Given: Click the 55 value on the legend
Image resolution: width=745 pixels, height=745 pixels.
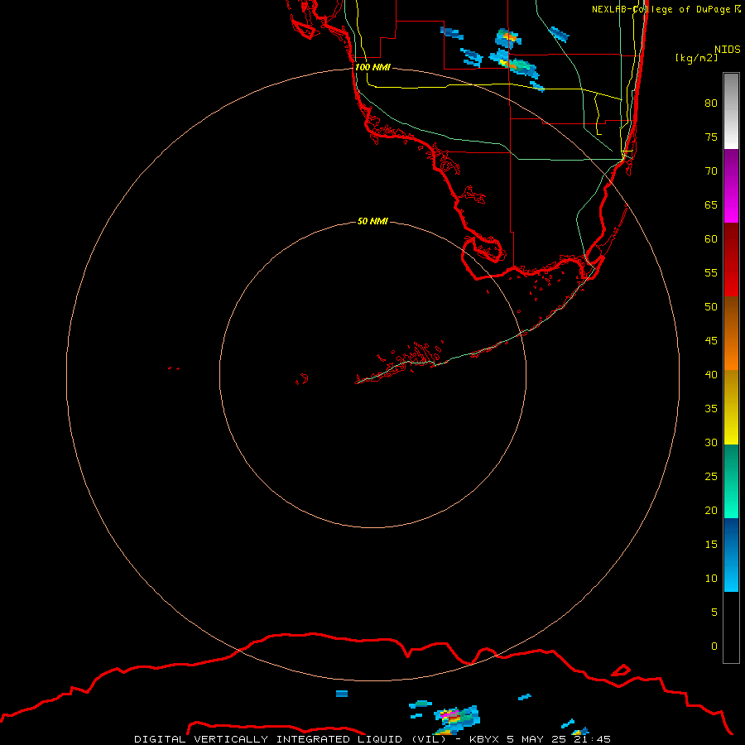Looking at the screenshot, I should coord(711,272).
